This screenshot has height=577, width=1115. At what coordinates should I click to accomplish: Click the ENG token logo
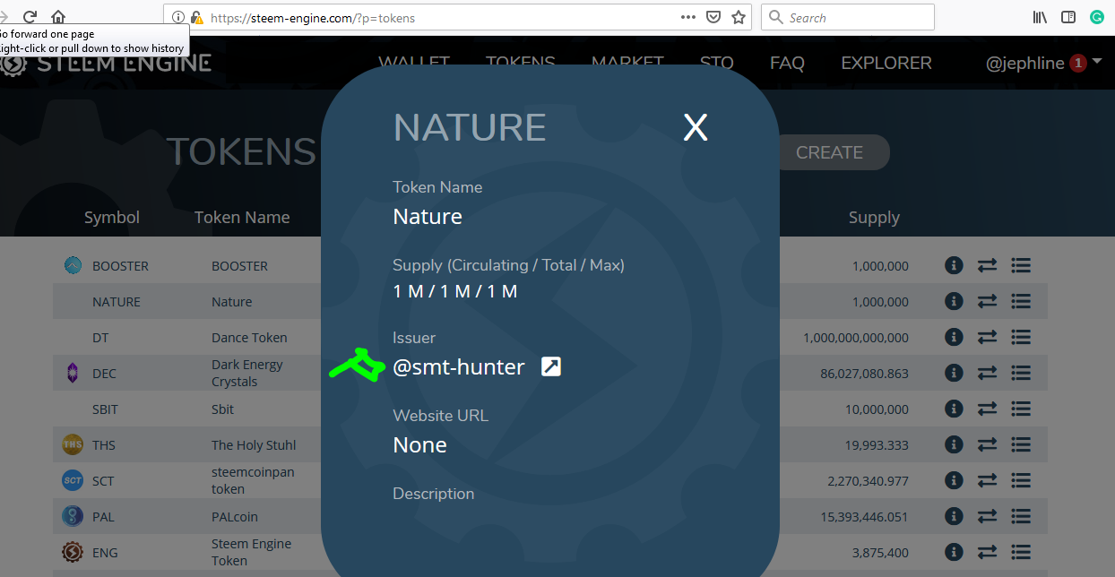73,552
